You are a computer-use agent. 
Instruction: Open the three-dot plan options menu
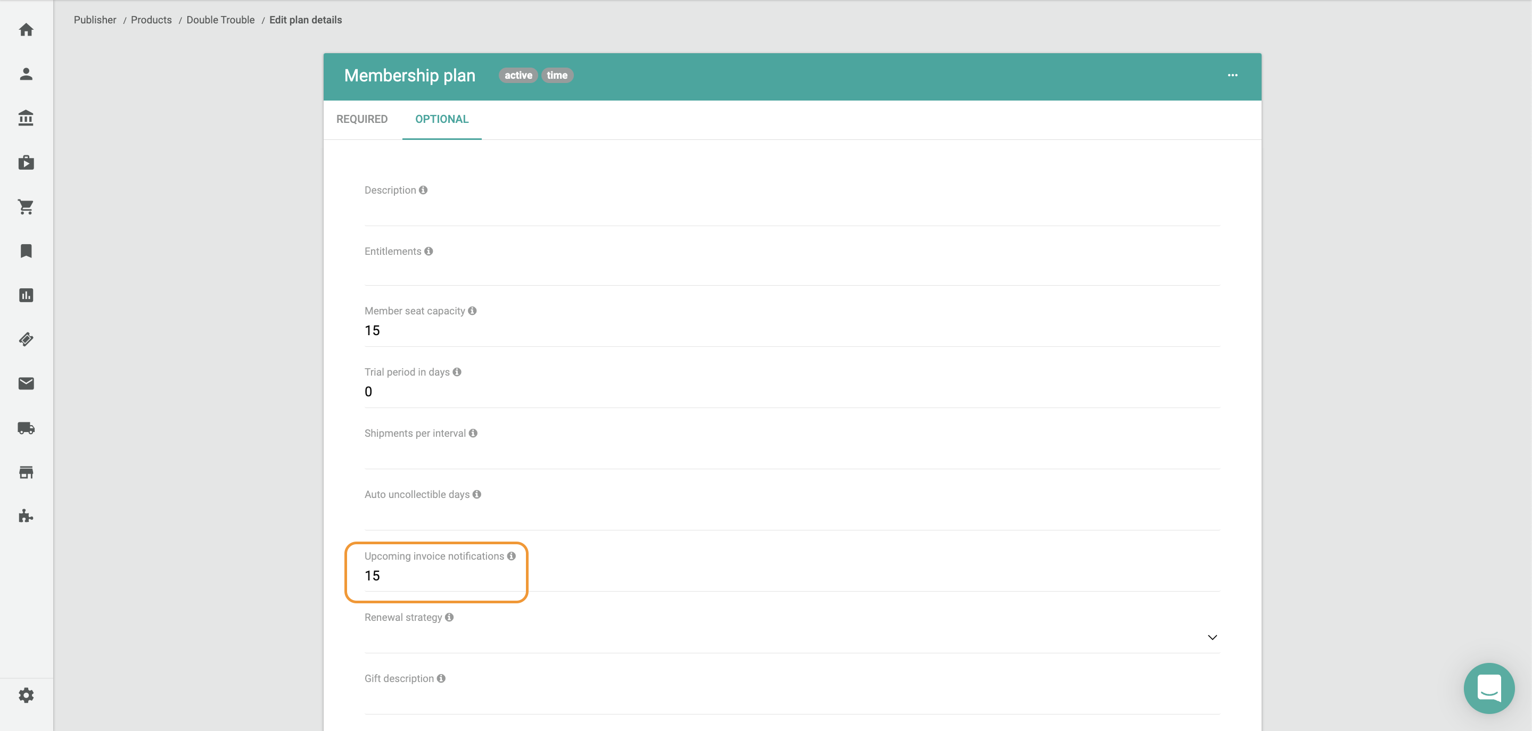[1232, 76]
